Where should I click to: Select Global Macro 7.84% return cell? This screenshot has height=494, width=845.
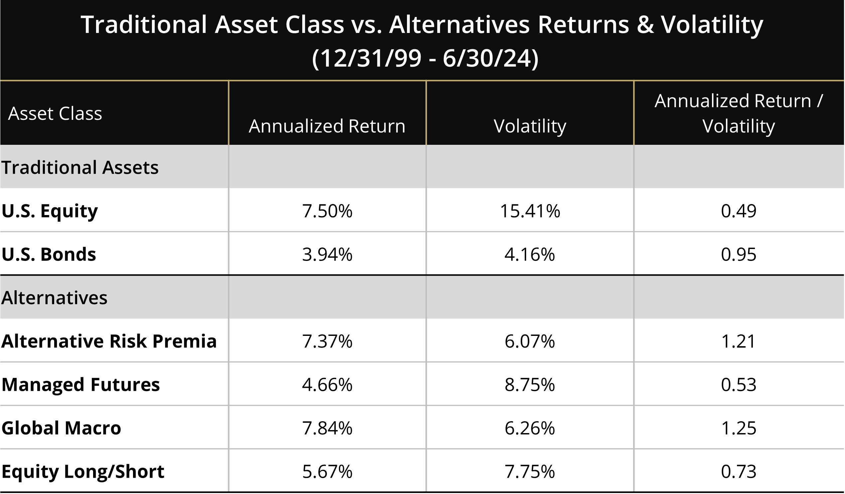327,428
